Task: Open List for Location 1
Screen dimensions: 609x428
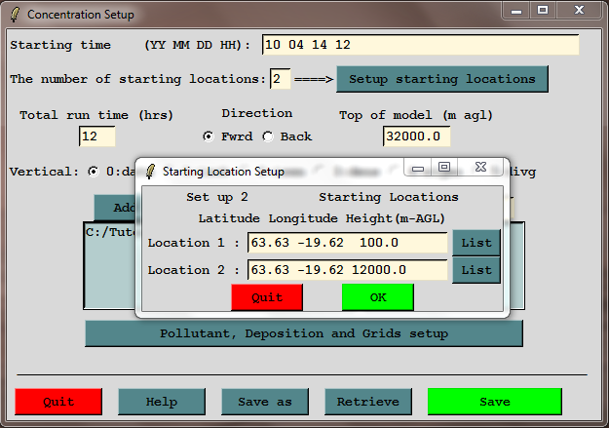Action: 476,243
